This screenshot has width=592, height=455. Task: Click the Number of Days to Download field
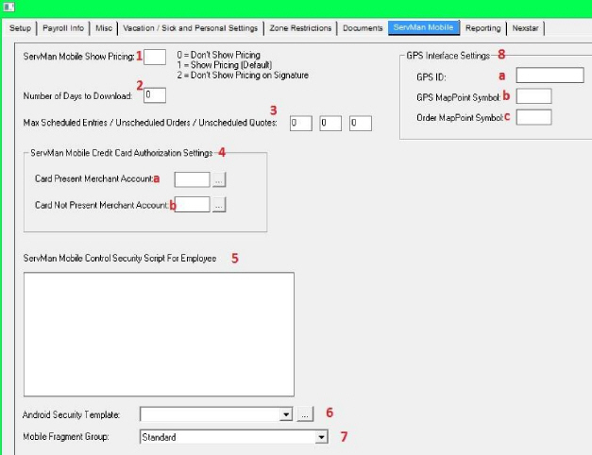click(155, 94)
